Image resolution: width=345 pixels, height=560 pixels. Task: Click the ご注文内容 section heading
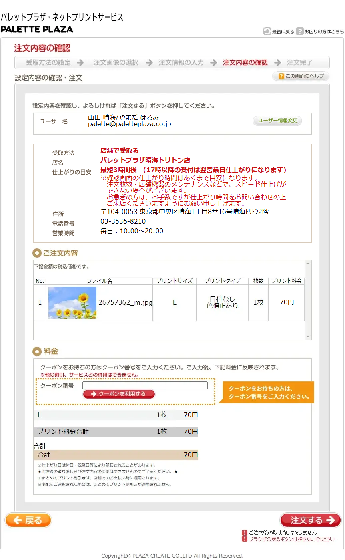60,253
